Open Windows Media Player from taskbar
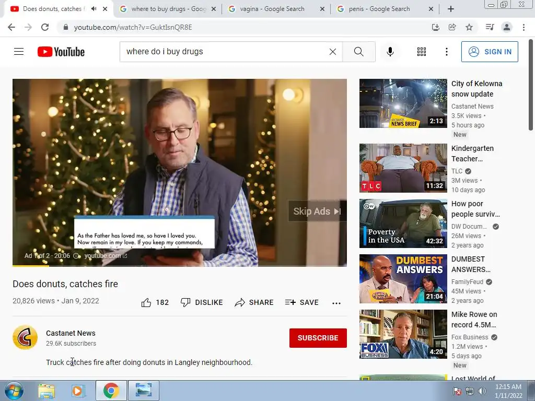This screenshot has width=535, height=401. pyautogui.click(x=78, y=391)
